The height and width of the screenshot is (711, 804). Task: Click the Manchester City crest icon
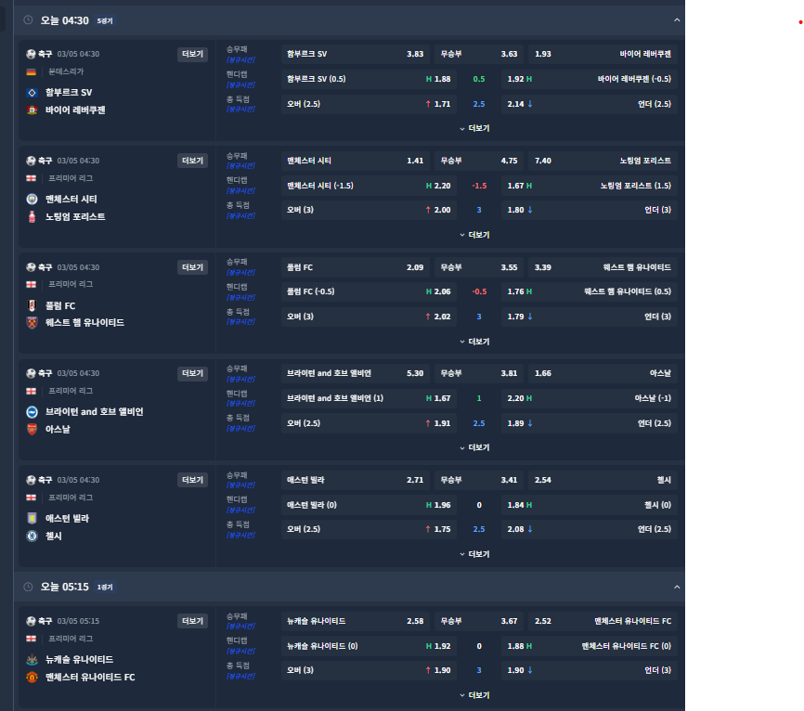pos(32,200)
